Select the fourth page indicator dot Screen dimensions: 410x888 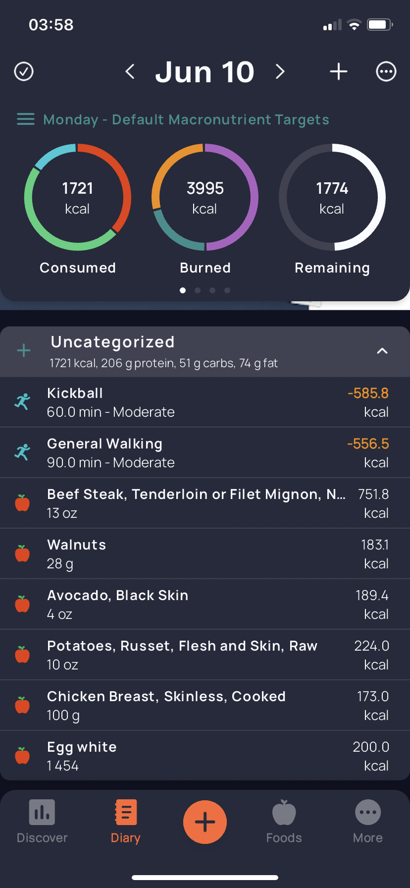(x=227, y=290)
